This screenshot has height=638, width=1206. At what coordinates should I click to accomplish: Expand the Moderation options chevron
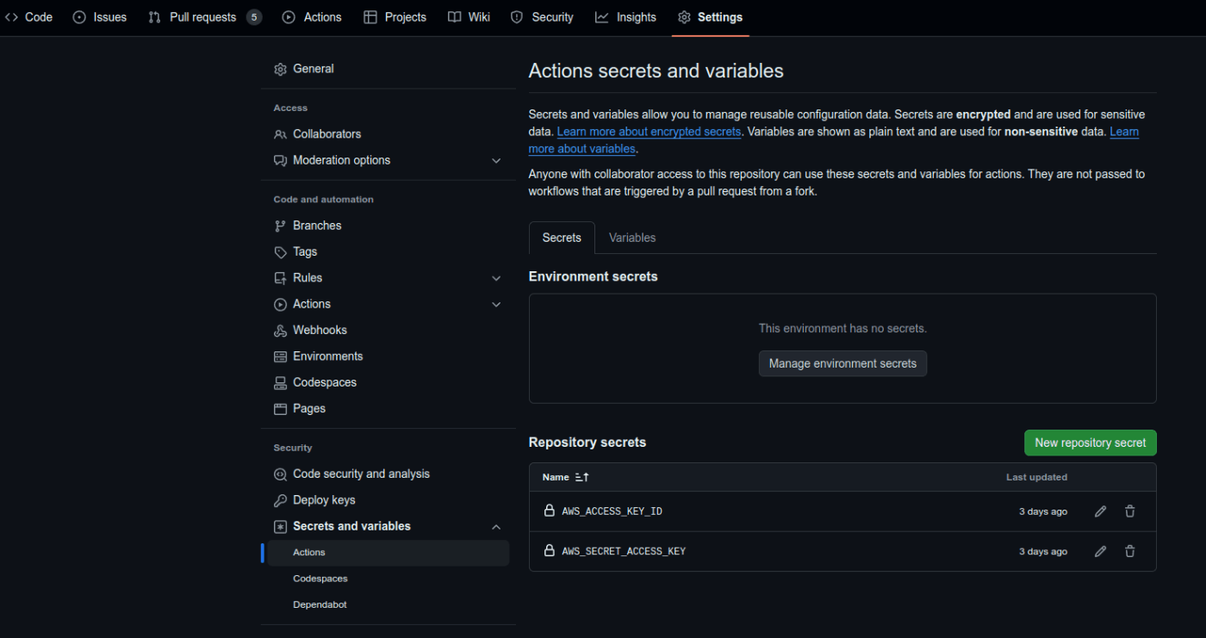(x=496, y=160)
